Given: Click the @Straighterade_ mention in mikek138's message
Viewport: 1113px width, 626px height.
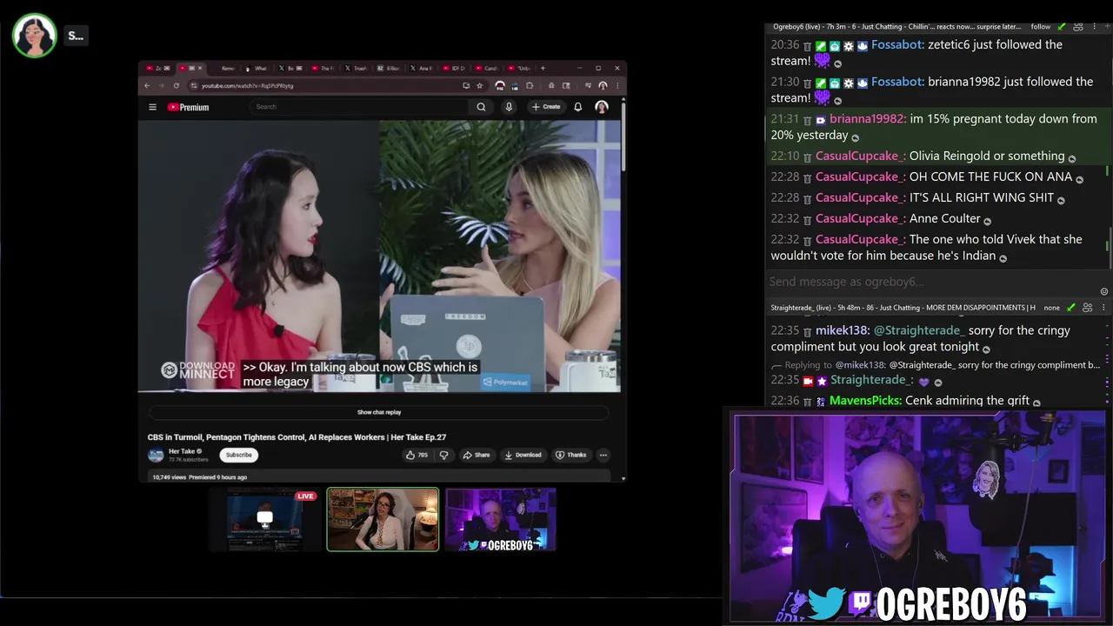Looking at the screenshot, I should 918,330.
